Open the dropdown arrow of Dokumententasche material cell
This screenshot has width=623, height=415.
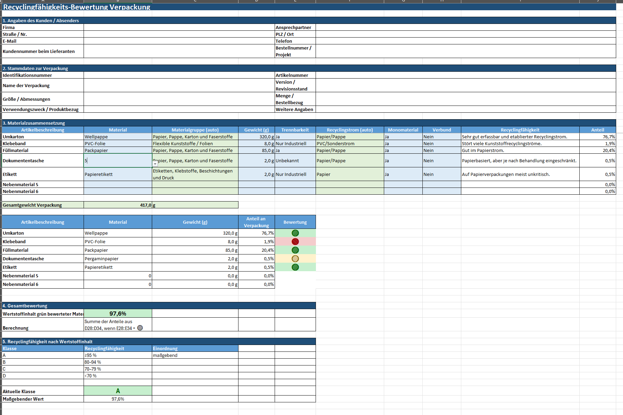pyautogui.click(x=155, y=164)
